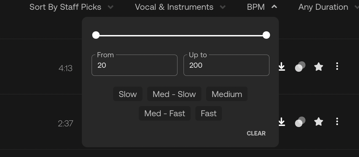This screenshot has height=157, width=359.
Task: Expand the Vocal & Instruments filter
Action: click(x=180, y=7)
